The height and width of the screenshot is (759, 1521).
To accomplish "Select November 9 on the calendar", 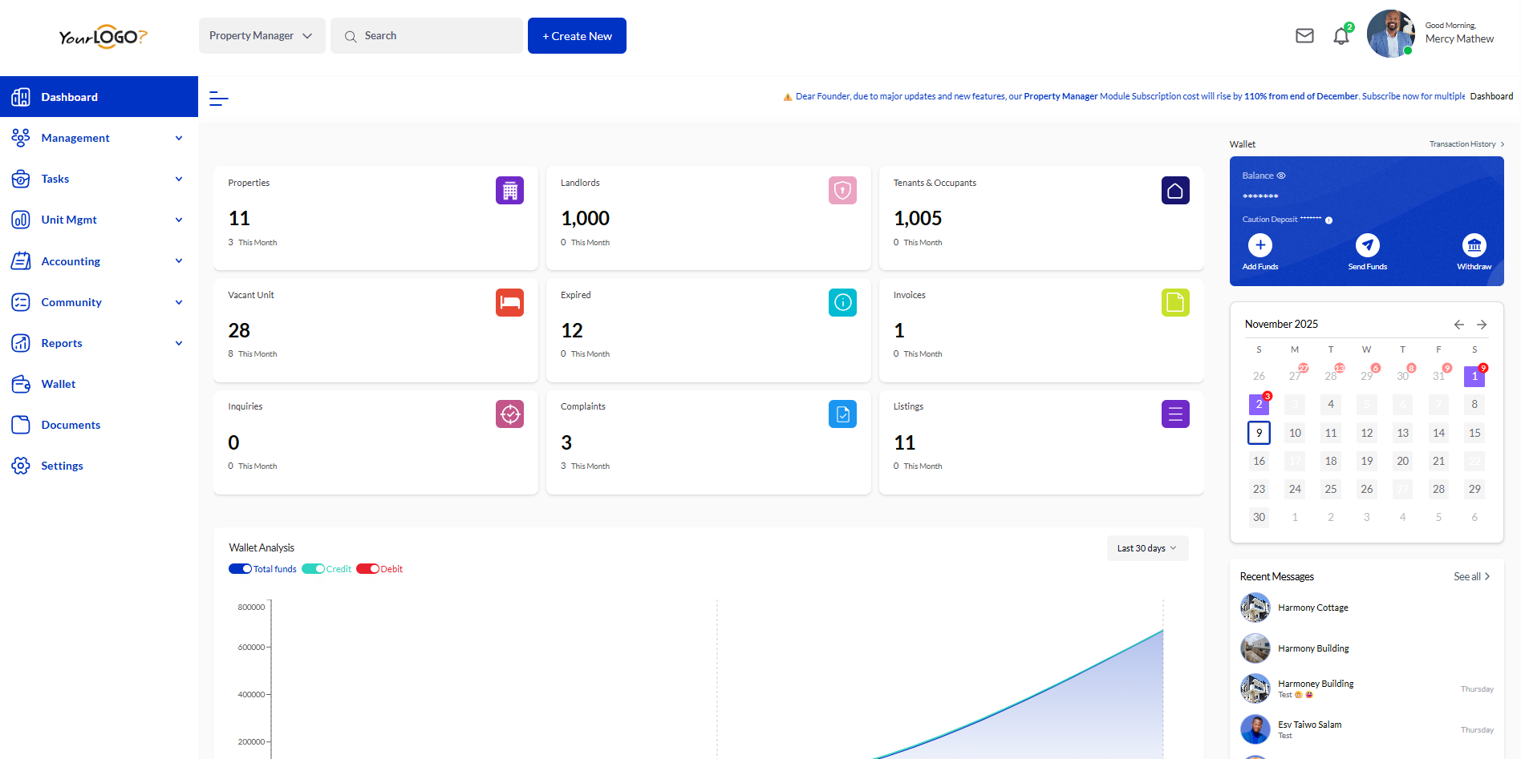I will (x=1259, y=433).
